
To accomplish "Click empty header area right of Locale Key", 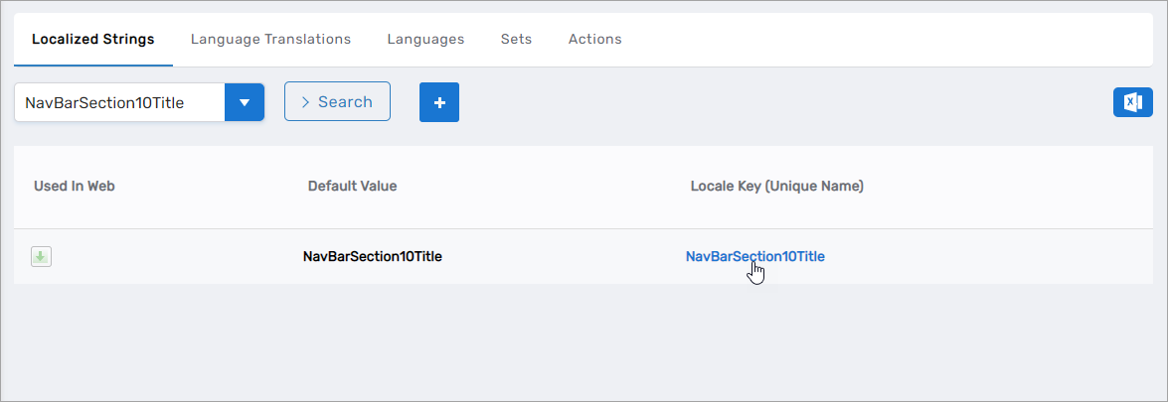I will pos(1024,187).
